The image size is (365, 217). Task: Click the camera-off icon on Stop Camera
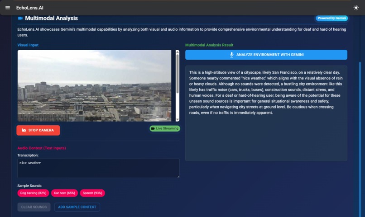click(24, 130)
